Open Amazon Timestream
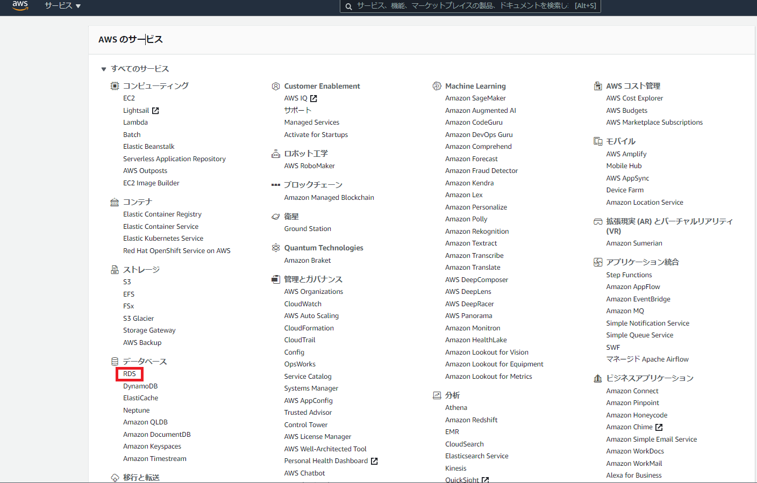Image resolution: width=757 pixels, height=483 pixels. coord(155,459)
